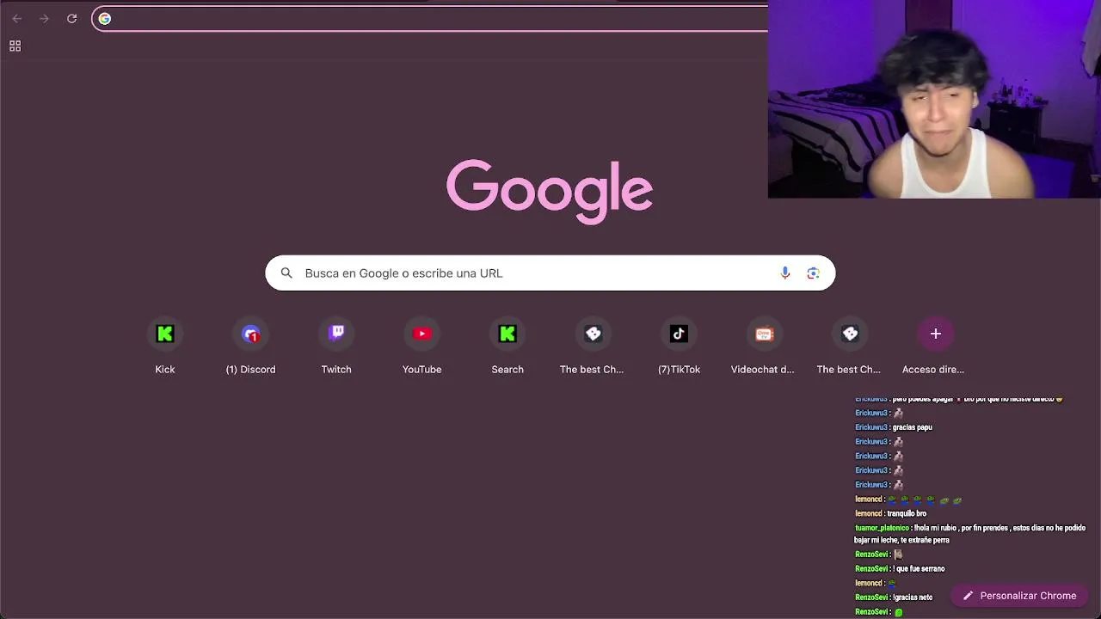Add a shortcut with the plus tile
Image resolution: width=1101 pixels, height=619 pixels.
935,334
